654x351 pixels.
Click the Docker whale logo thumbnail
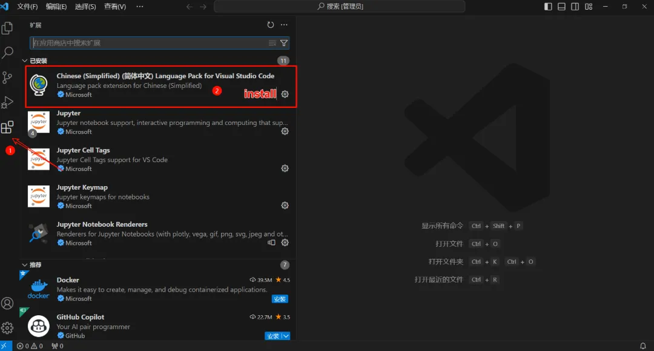[x=38, y=289]
